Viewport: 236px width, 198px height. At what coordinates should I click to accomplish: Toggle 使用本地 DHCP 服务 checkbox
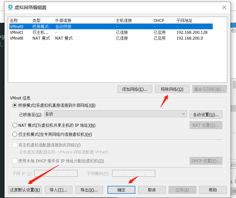point(15,161)
